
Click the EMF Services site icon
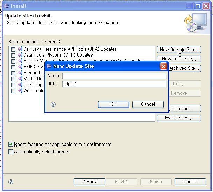[20, 67]
